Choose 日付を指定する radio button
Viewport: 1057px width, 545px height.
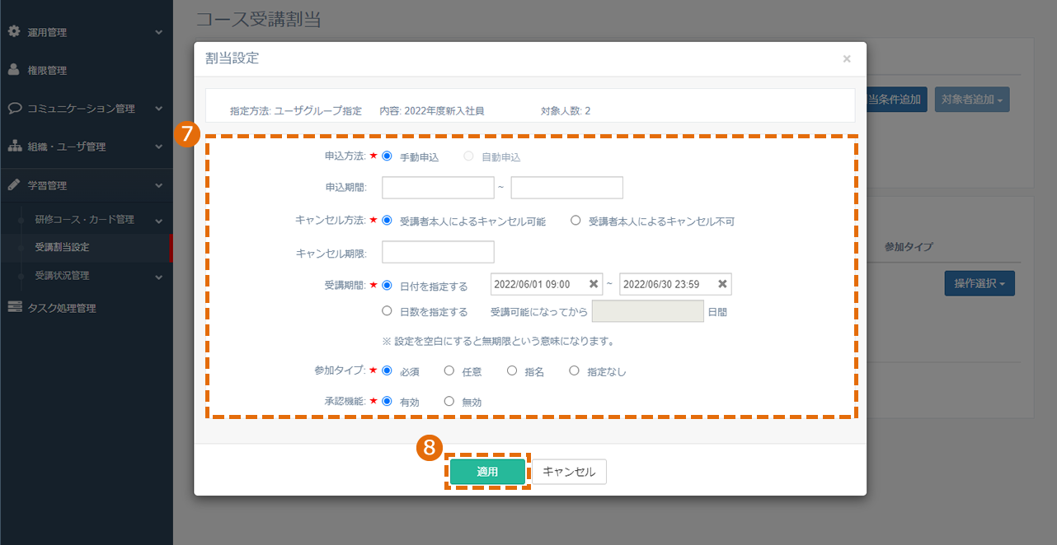(387, 286)
